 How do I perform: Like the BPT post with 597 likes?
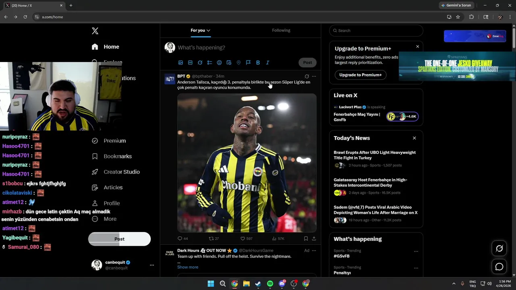(246, 238)
